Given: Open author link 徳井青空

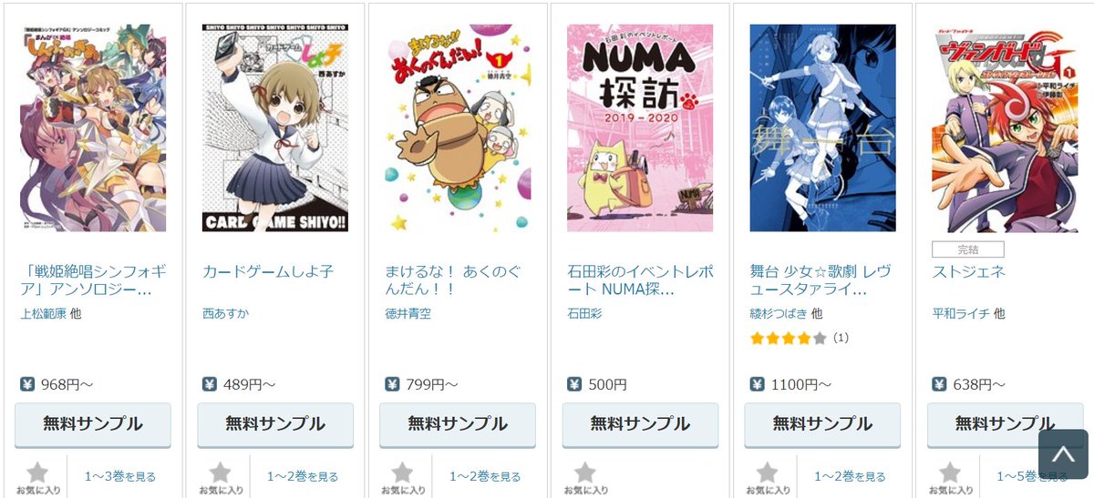Looking at the screenshot, I should 408,313.
